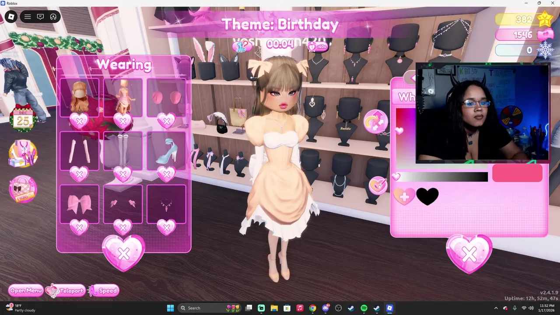Open Google Chrome from the taskbar
560x315 pixels.
tap(312, 308)
